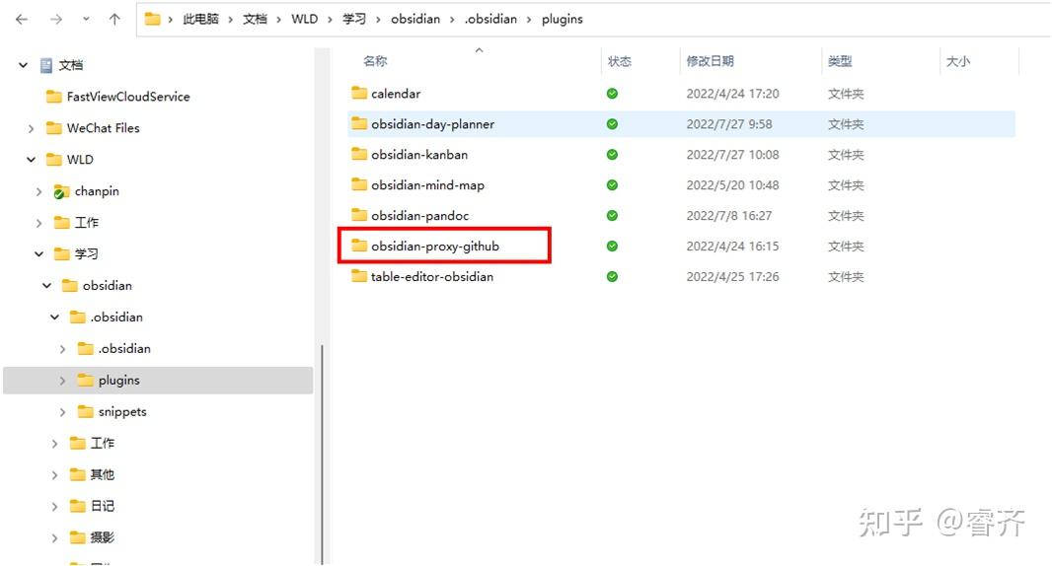This screenshot has height=566, width=1052.
Task: Jump to .obsidian in the address breadcrumb
Action: point(491,19)
